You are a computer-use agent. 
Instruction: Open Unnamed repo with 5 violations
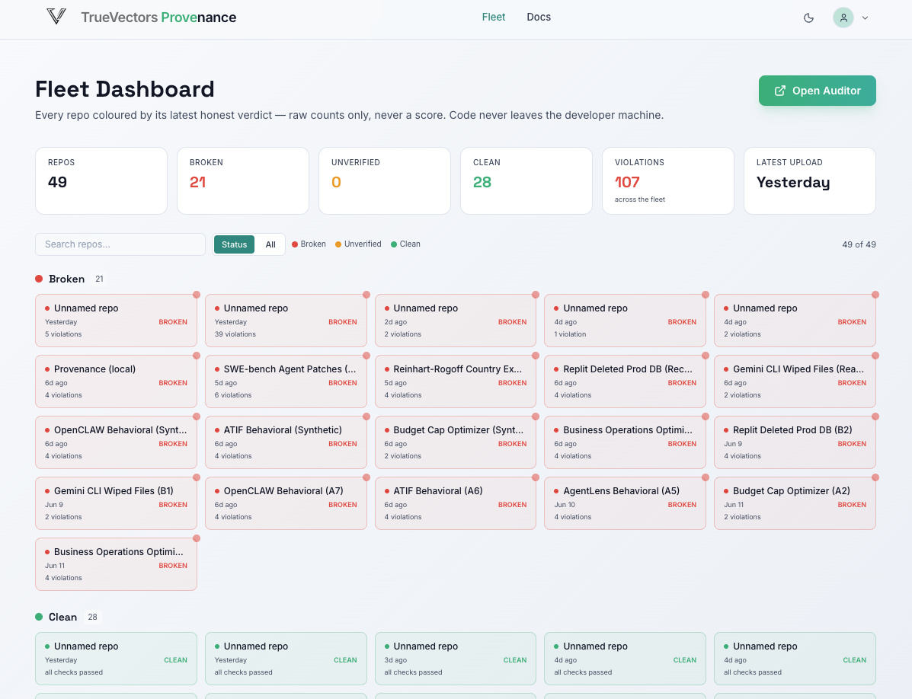pos(117,321)
